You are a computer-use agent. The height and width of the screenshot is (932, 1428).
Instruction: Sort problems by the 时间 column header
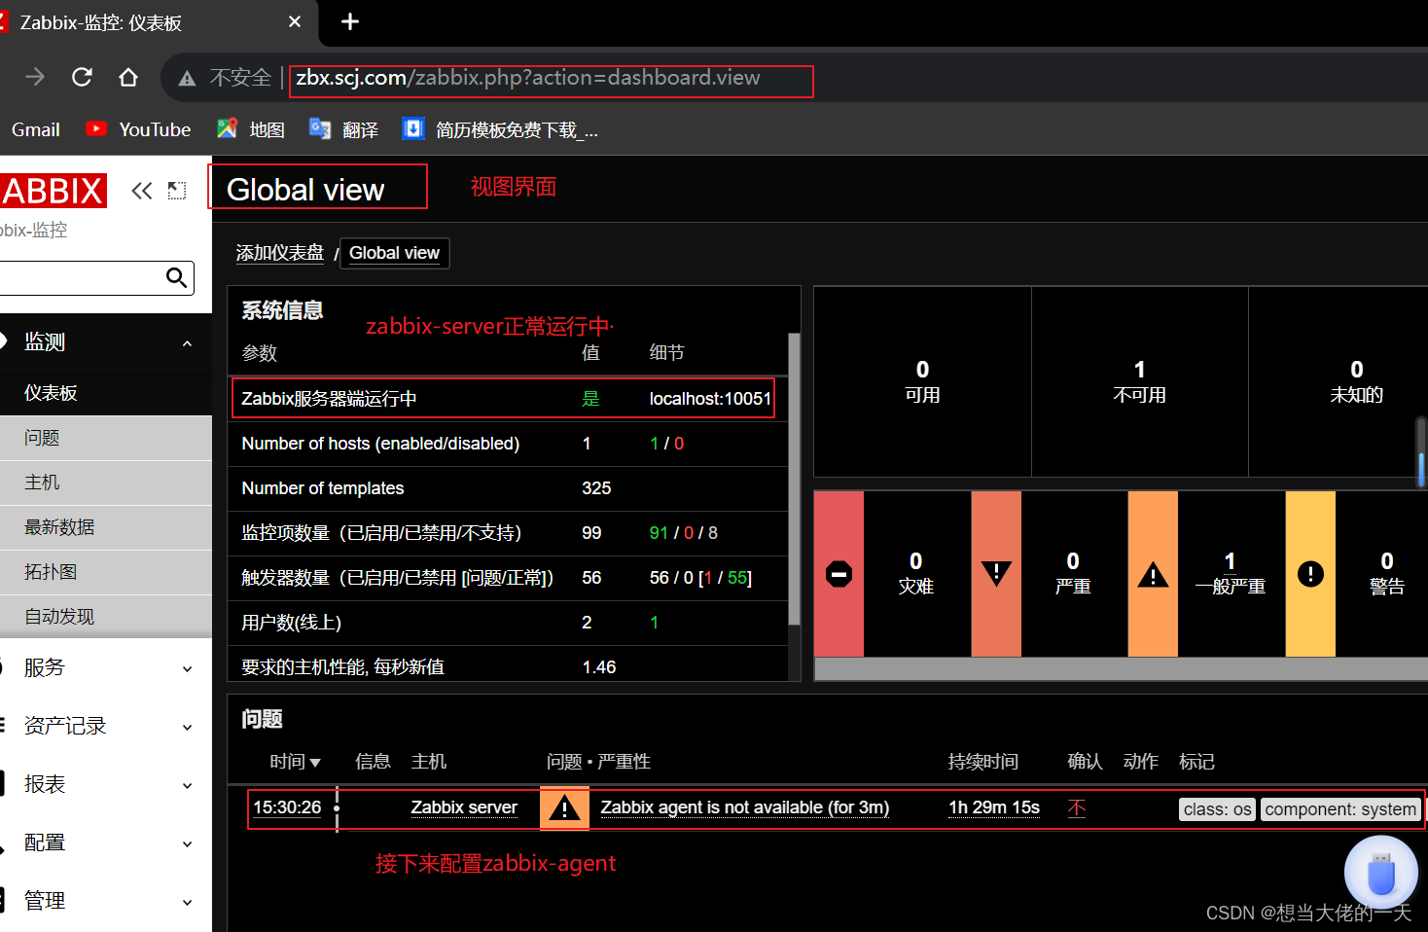click(295, 762)
